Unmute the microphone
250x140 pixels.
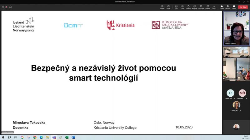[x=227, y=7]
